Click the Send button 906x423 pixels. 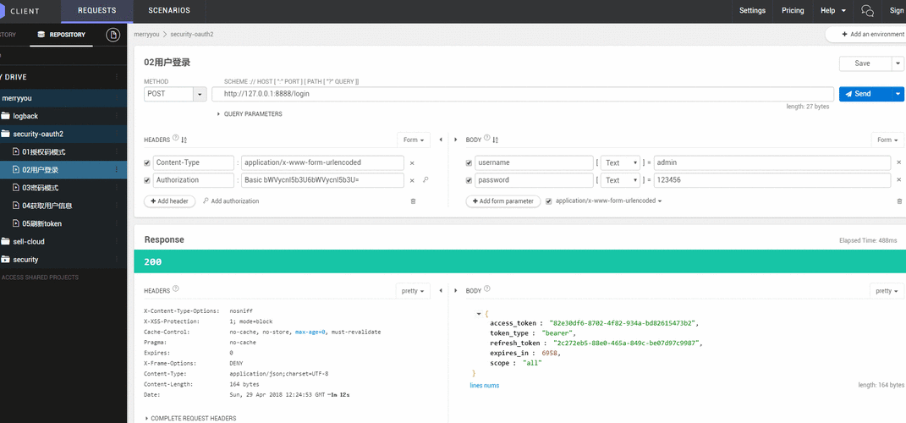pyautogui.click(x=864, y=94)
